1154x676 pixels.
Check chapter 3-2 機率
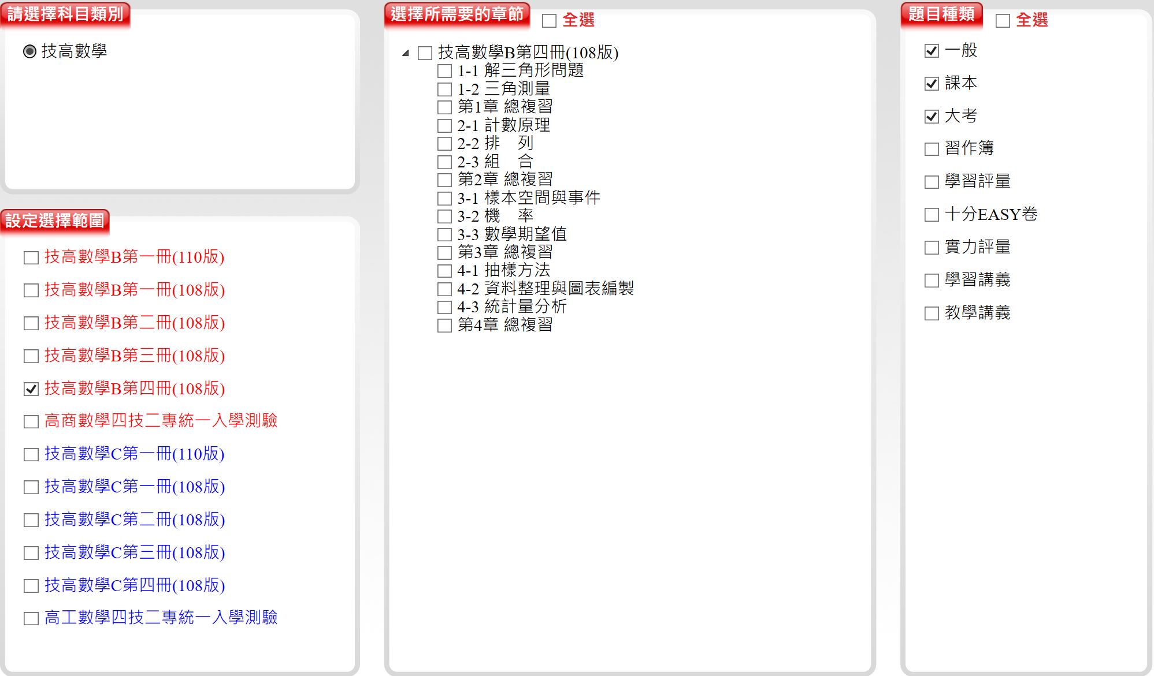click(444, 216)
